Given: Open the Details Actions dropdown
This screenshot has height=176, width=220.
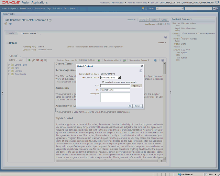Looking at the screenshot, I should tap(162, 43).
